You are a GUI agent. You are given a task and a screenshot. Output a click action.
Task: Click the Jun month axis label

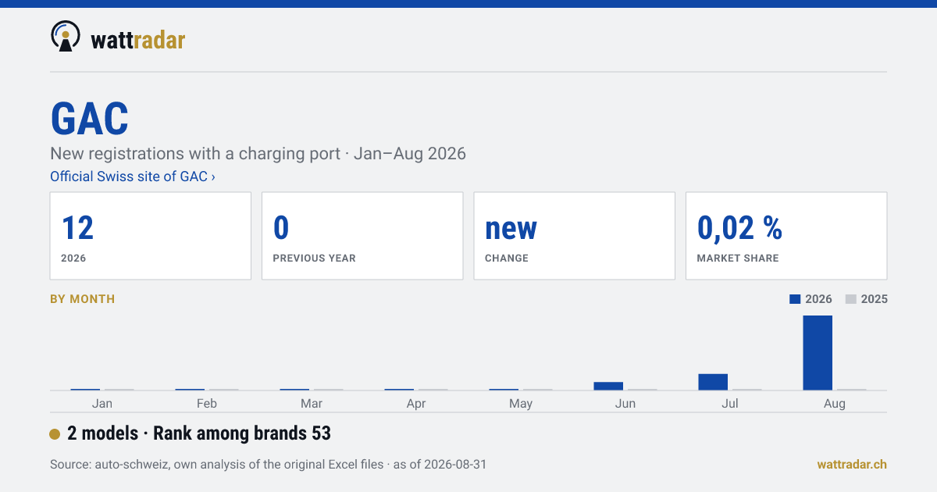[x=625, y=403]
